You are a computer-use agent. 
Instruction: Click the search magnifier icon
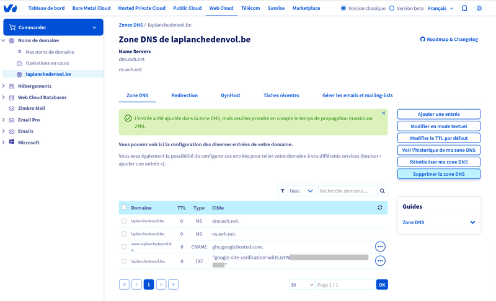click(x=382, y=191)
